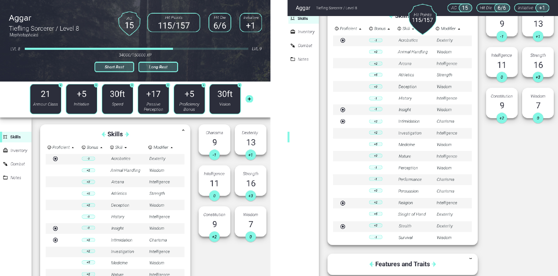Add a new stat card with plus icon

[x=249, y=99]
